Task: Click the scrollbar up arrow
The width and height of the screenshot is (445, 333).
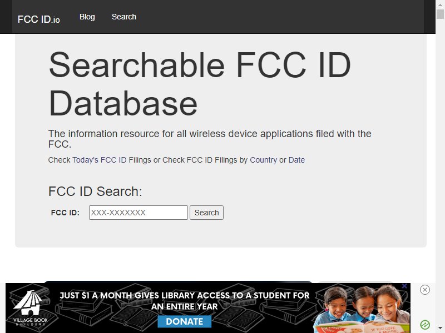Action: pyautogui.click(x=440, y=4)
